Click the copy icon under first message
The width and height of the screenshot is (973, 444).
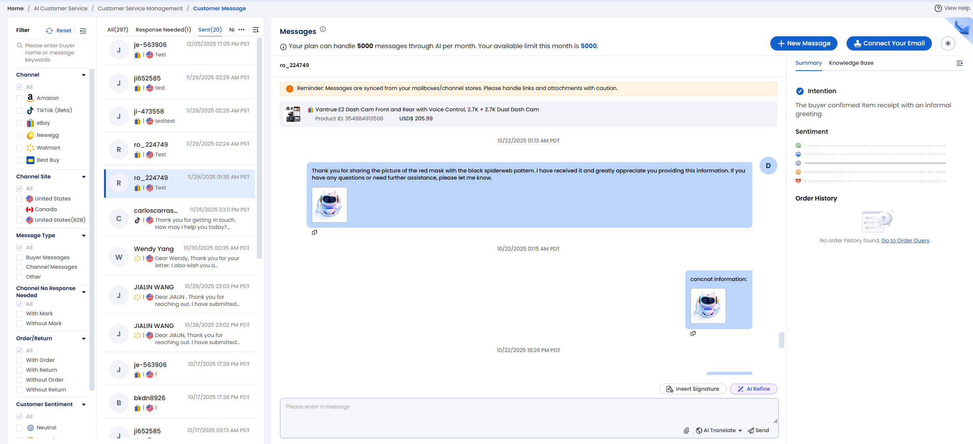(x=315, y=232)
